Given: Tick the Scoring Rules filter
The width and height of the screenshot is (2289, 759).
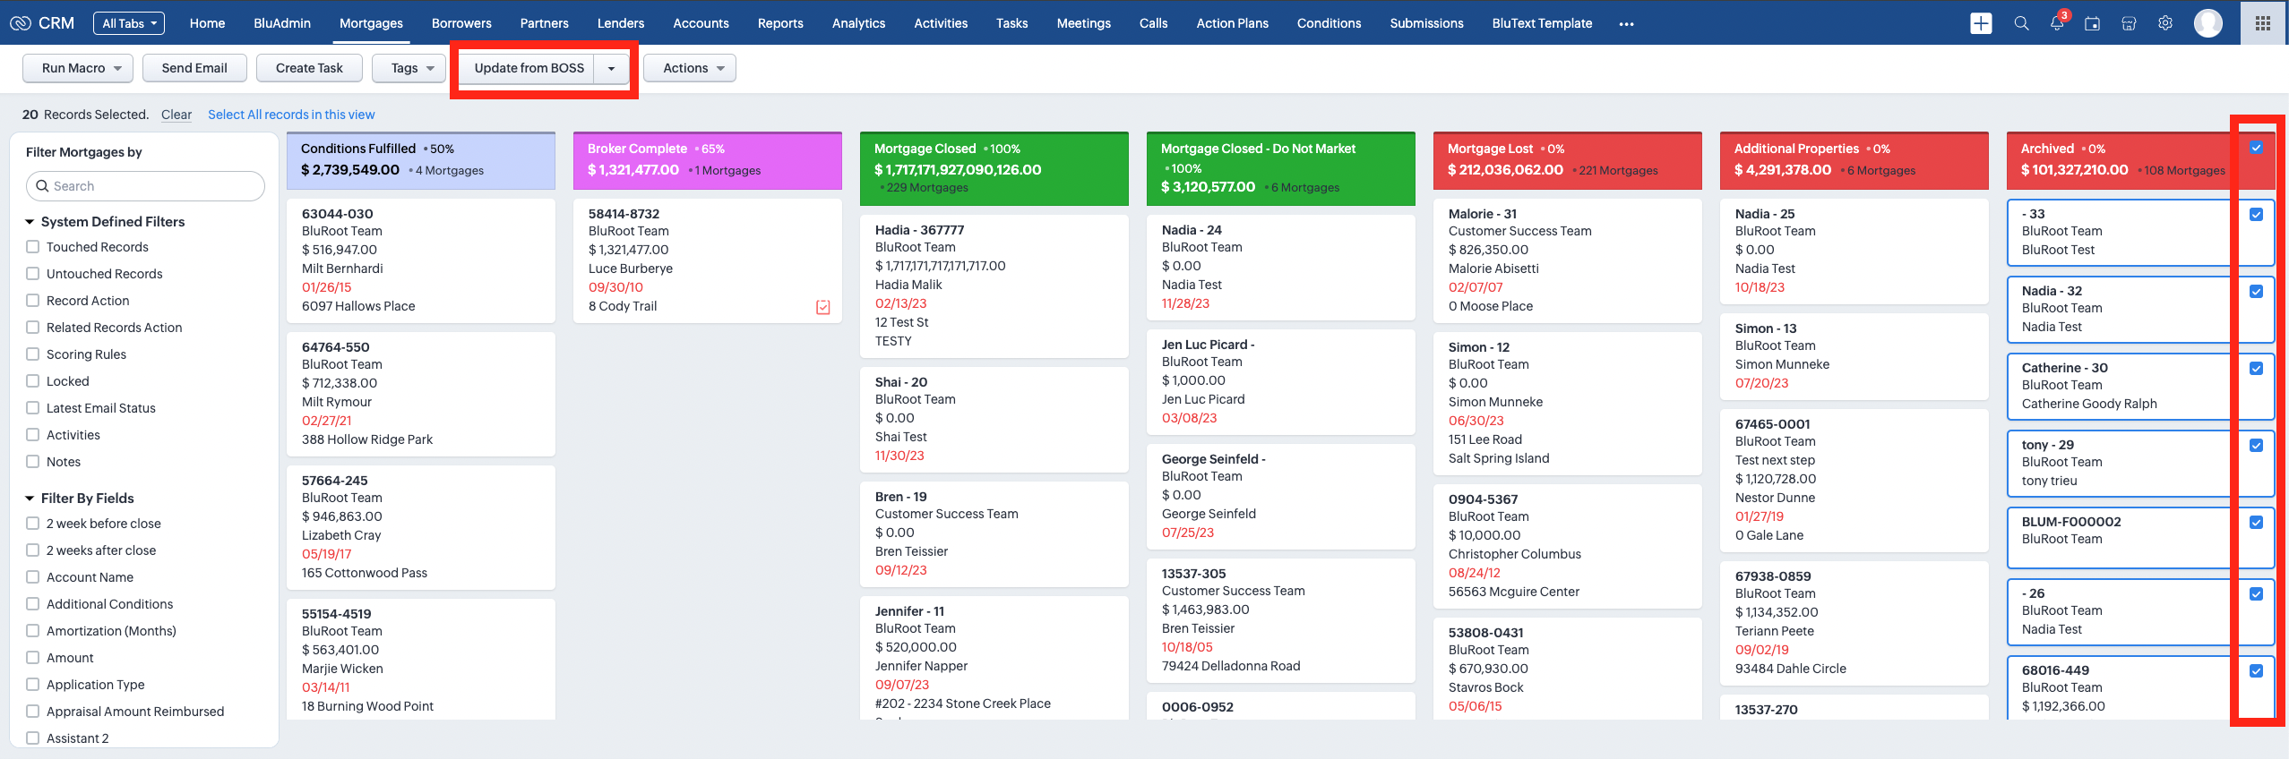Looking at the screenshot, I should pyautogui.click(x=33, y=354).
